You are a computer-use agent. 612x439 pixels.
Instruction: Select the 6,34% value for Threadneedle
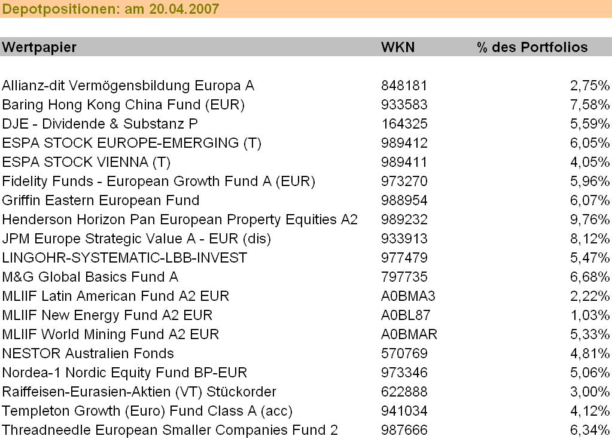pyautogui.click(x=589, y=430)
